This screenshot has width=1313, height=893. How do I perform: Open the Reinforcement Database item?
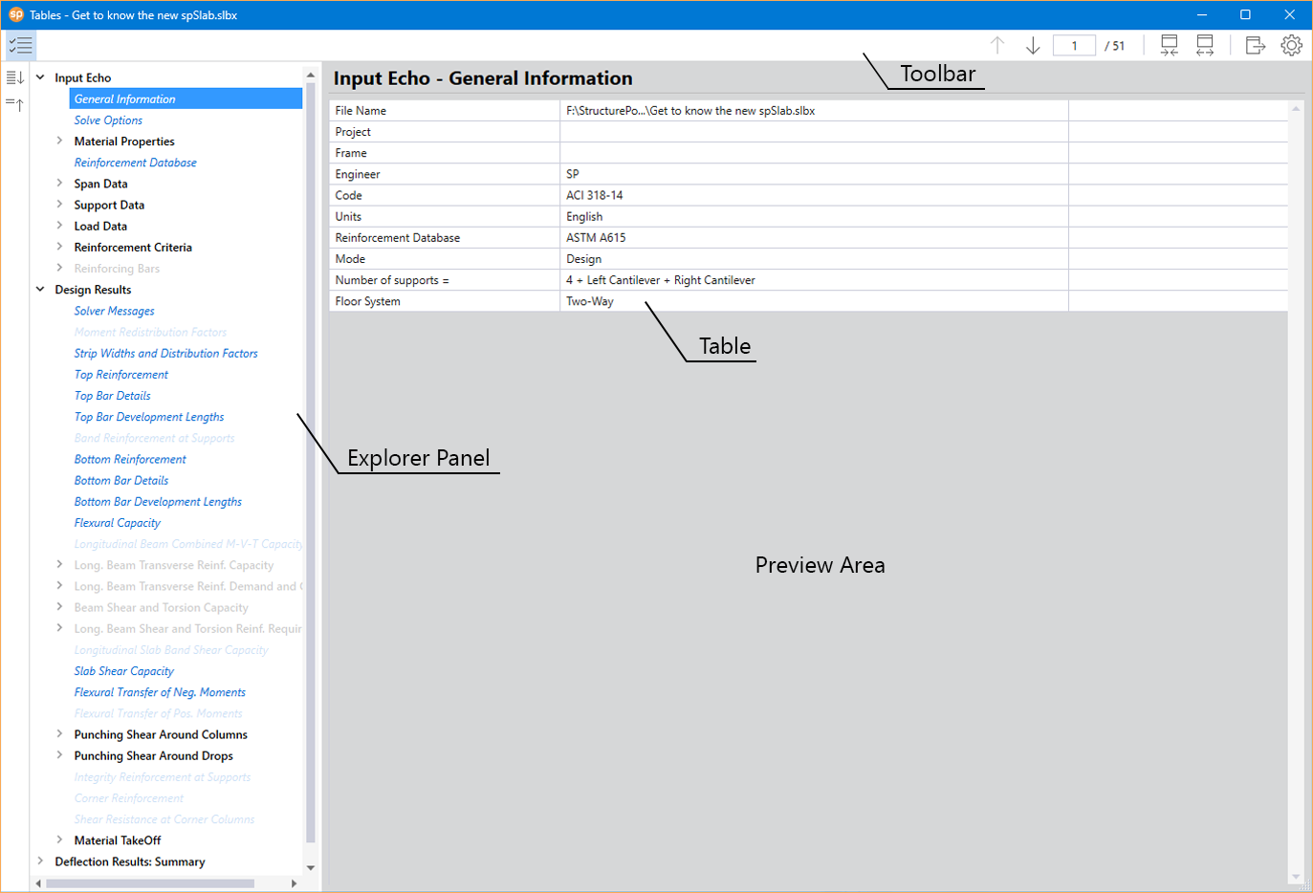(135, 163)
